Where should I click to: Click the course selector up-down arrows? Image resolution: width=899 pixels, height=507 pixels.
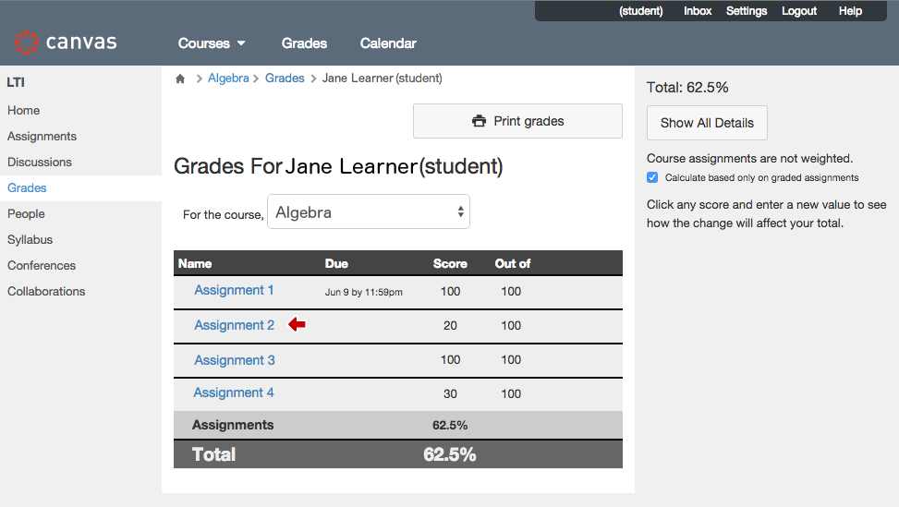tap(460, 212)
